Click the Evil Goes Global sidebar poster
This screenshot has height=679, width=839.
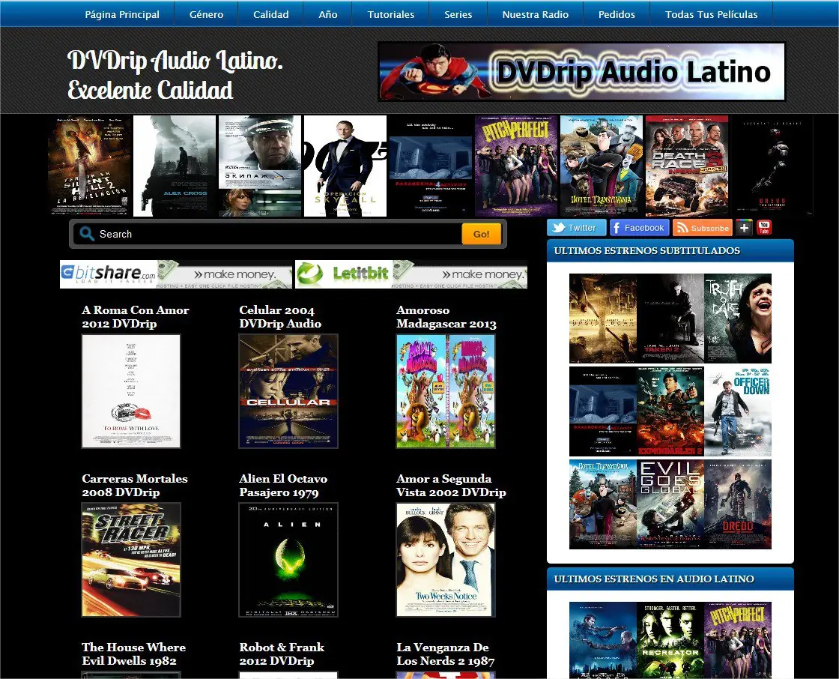click(x=670, y=504)
